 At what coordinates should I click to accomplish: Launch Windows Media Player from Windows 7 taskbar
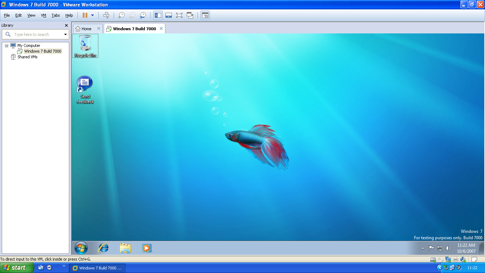[x=147, y=248]
